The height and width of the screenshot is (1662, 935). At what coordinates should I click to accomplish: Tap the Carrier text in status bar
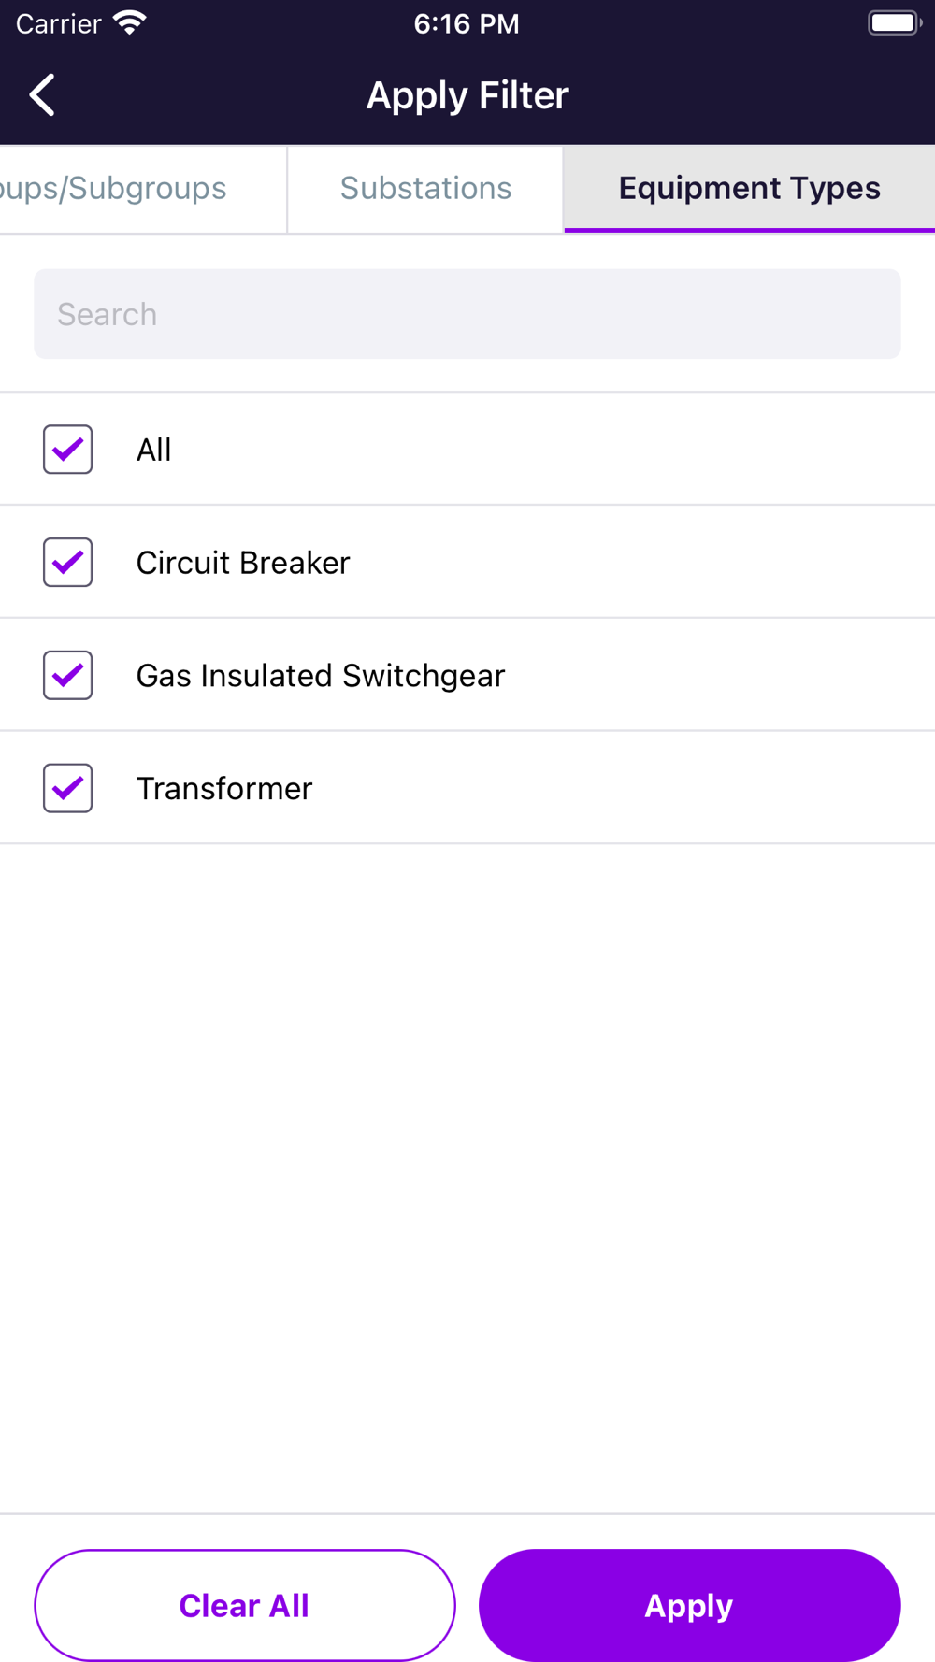click(58, 23)
